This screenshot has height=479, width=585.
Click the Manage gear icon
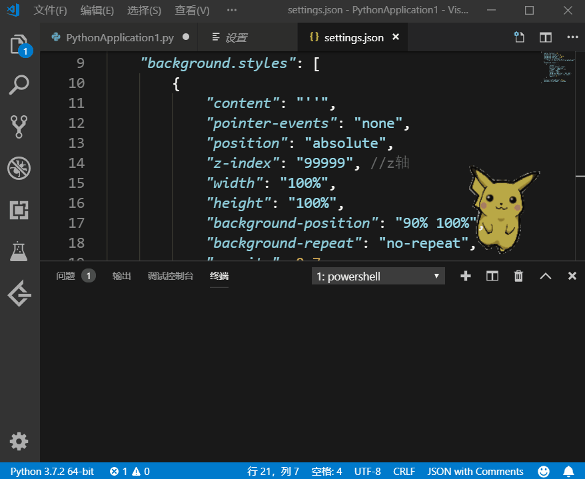[x=19, y=440]
